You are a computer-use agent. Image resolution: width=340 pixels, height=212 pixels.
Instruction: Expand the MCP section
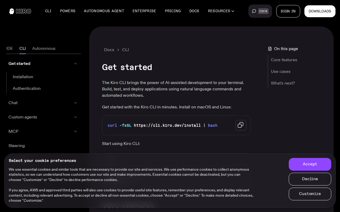(75, 131)
